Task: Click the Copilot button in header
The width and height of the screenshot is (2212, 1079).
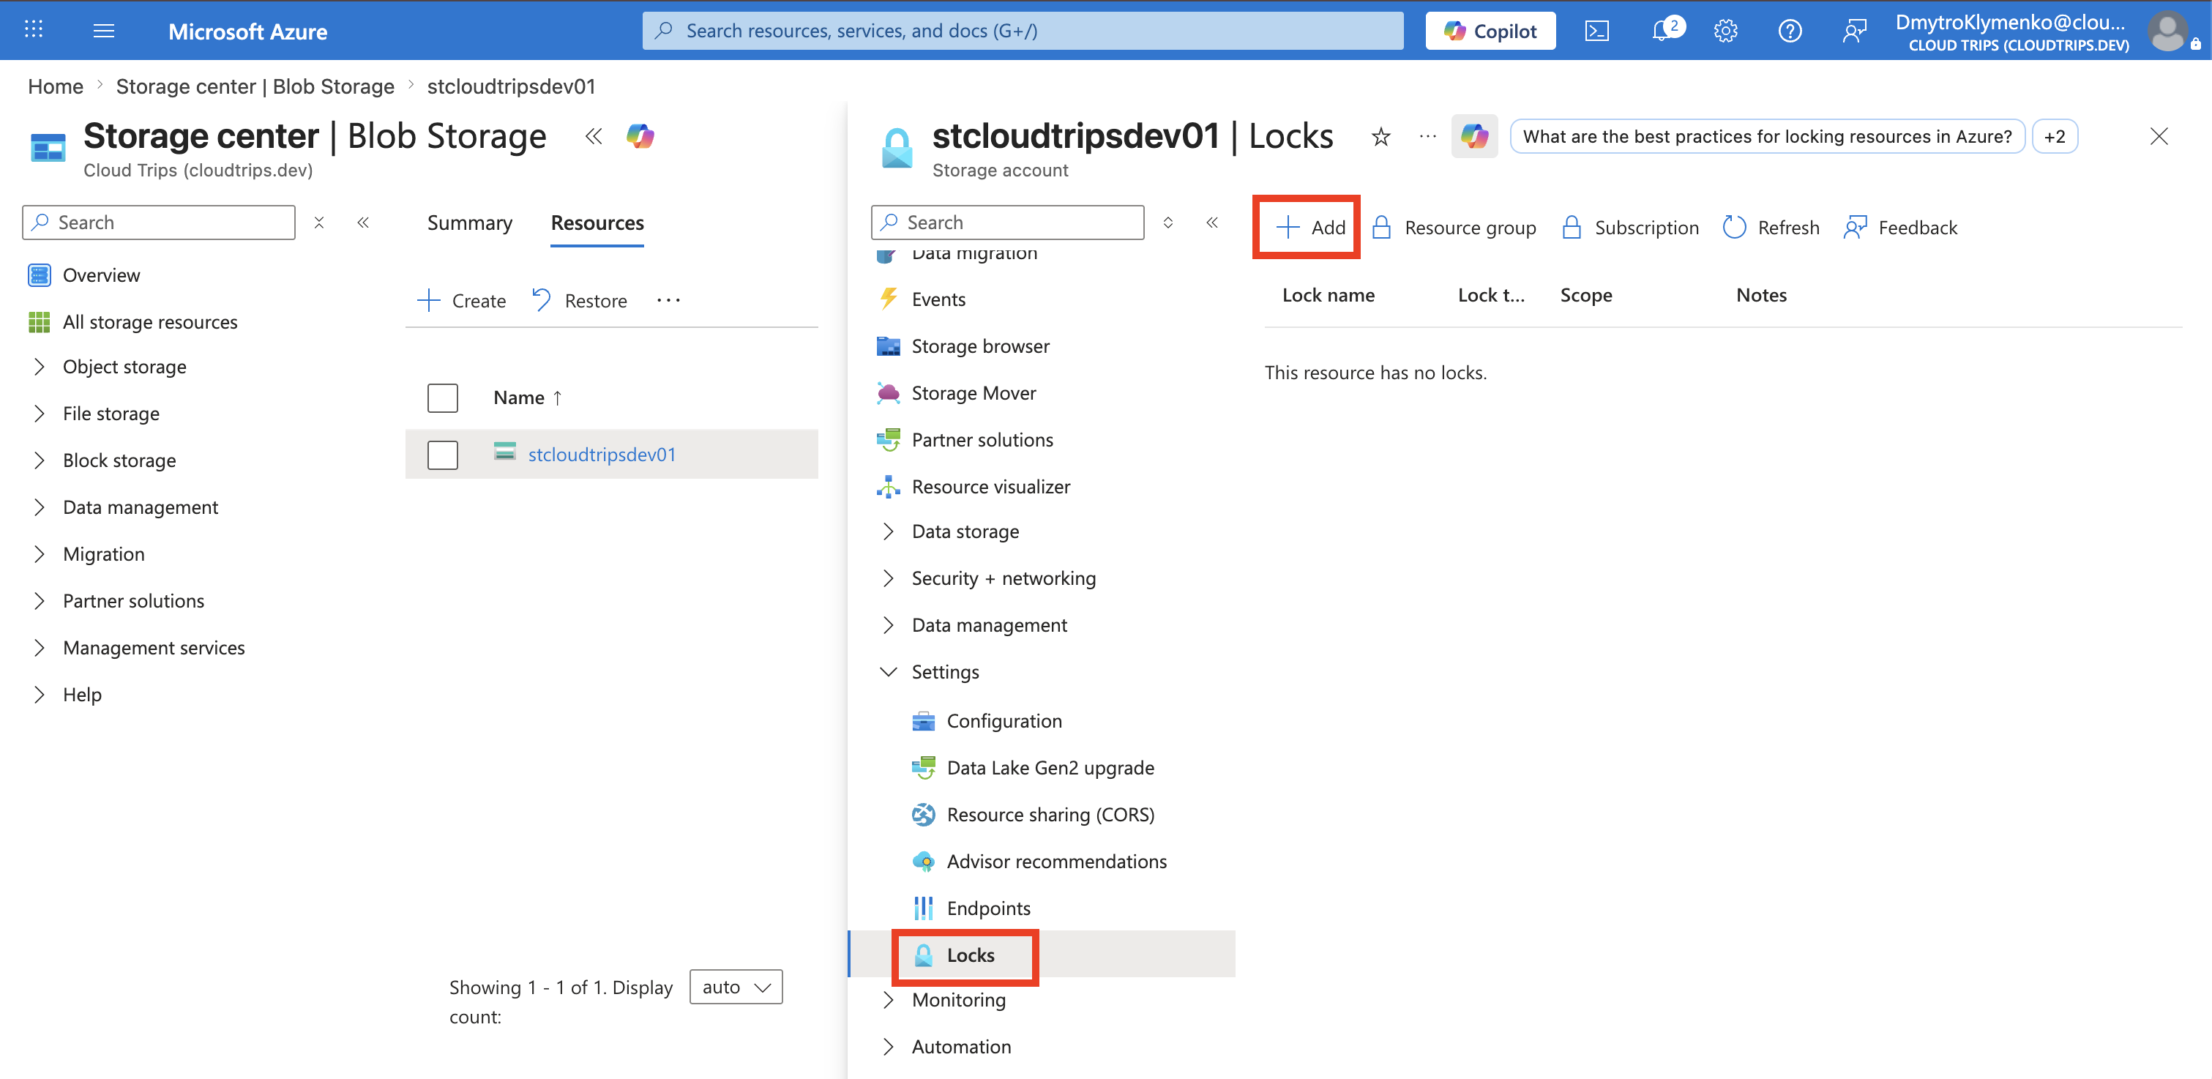Action: [x=1490, y=31]
